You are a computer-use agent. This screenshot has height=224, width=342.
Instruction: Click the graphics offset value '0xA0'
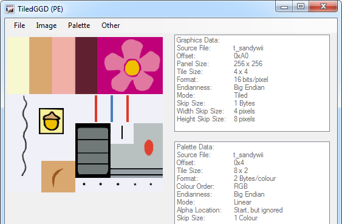coord(241,56)
